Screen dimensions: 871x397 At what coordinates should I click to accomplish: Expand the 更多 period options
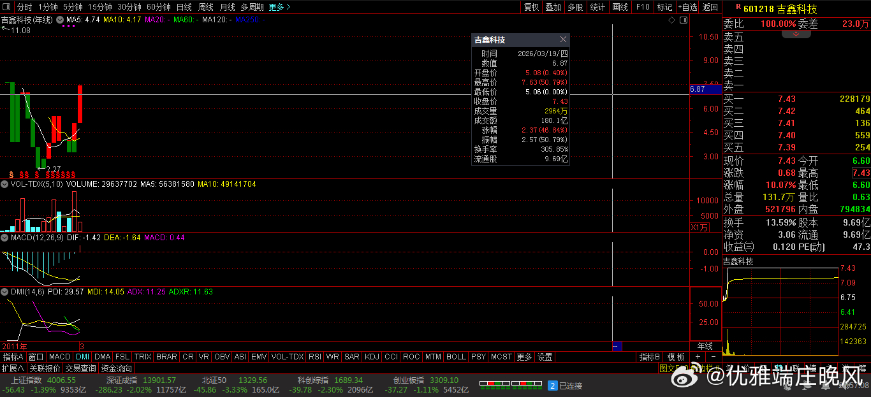point(280,7)
